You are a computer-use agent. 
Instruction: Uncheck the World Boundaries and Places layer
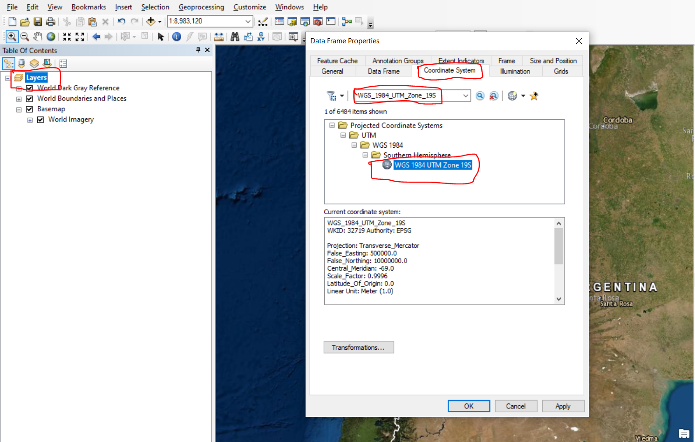(x=29, y=98)
